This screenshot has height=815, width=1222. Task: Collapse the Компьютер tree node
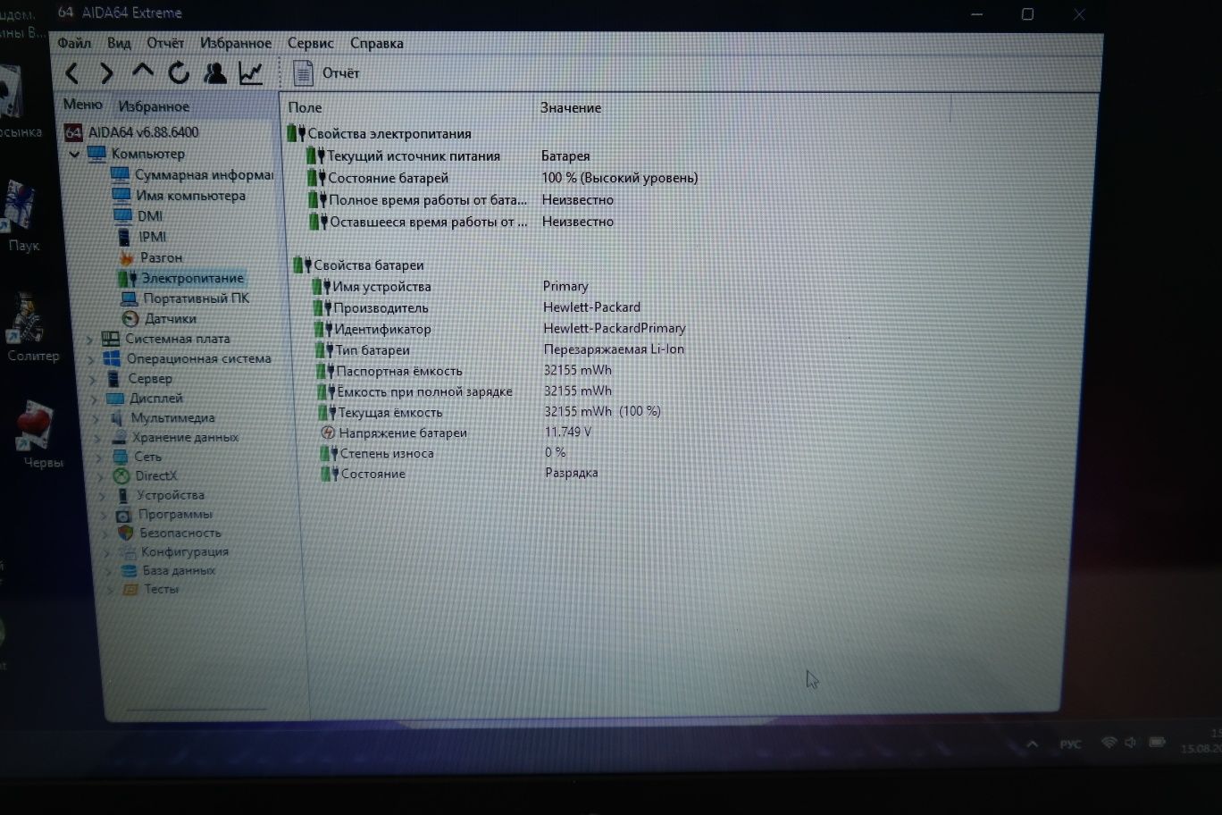tap(75, 154)
